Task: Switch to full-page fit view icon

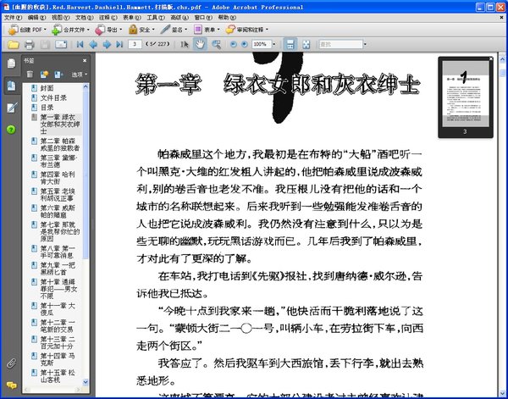Action: click(306, 44)
